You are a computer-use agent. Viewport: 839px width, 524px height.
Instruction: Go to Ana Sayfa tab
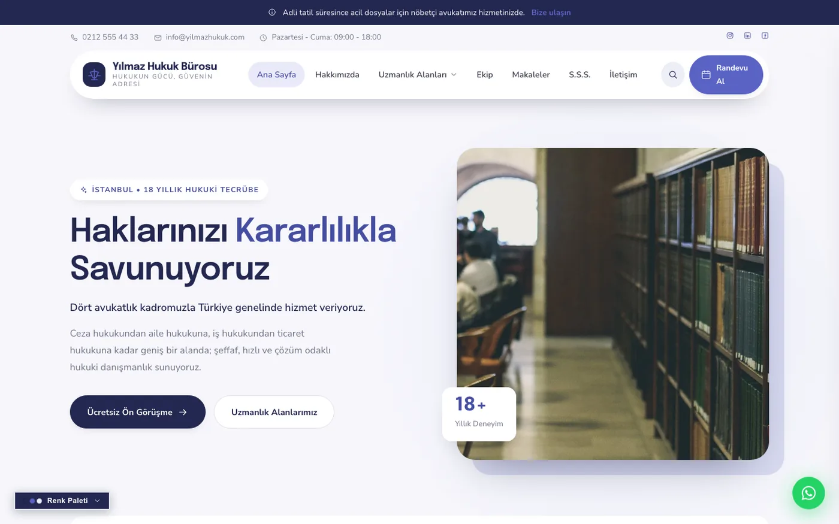pos(276,75)
